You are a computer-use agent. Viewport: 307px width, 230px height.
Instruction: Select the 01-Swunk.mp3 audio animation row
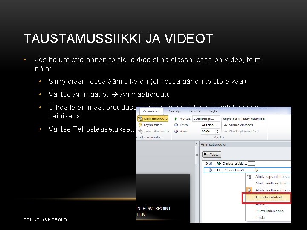[247, 170]
